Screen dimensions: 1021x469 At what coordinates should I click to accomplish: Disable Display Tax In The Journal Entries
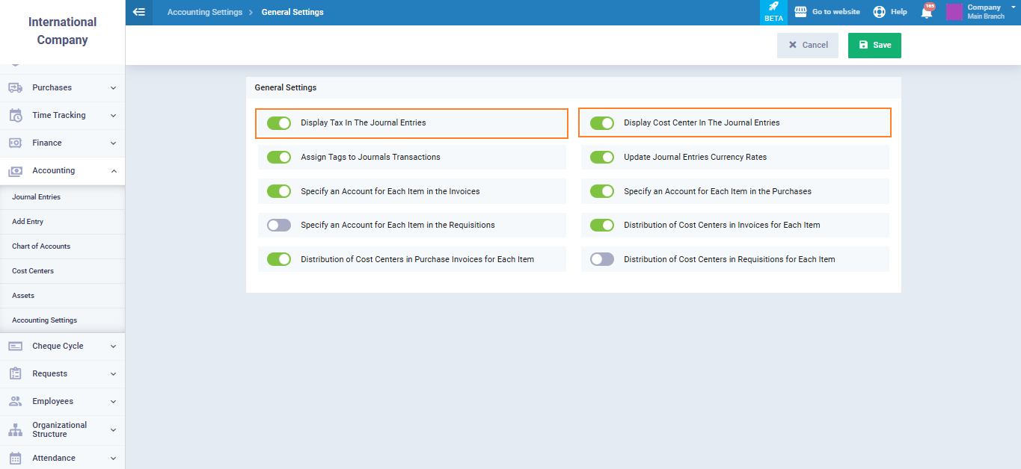coord(279,122)
